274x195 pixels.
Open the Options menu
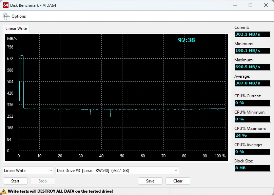point(18,16)
